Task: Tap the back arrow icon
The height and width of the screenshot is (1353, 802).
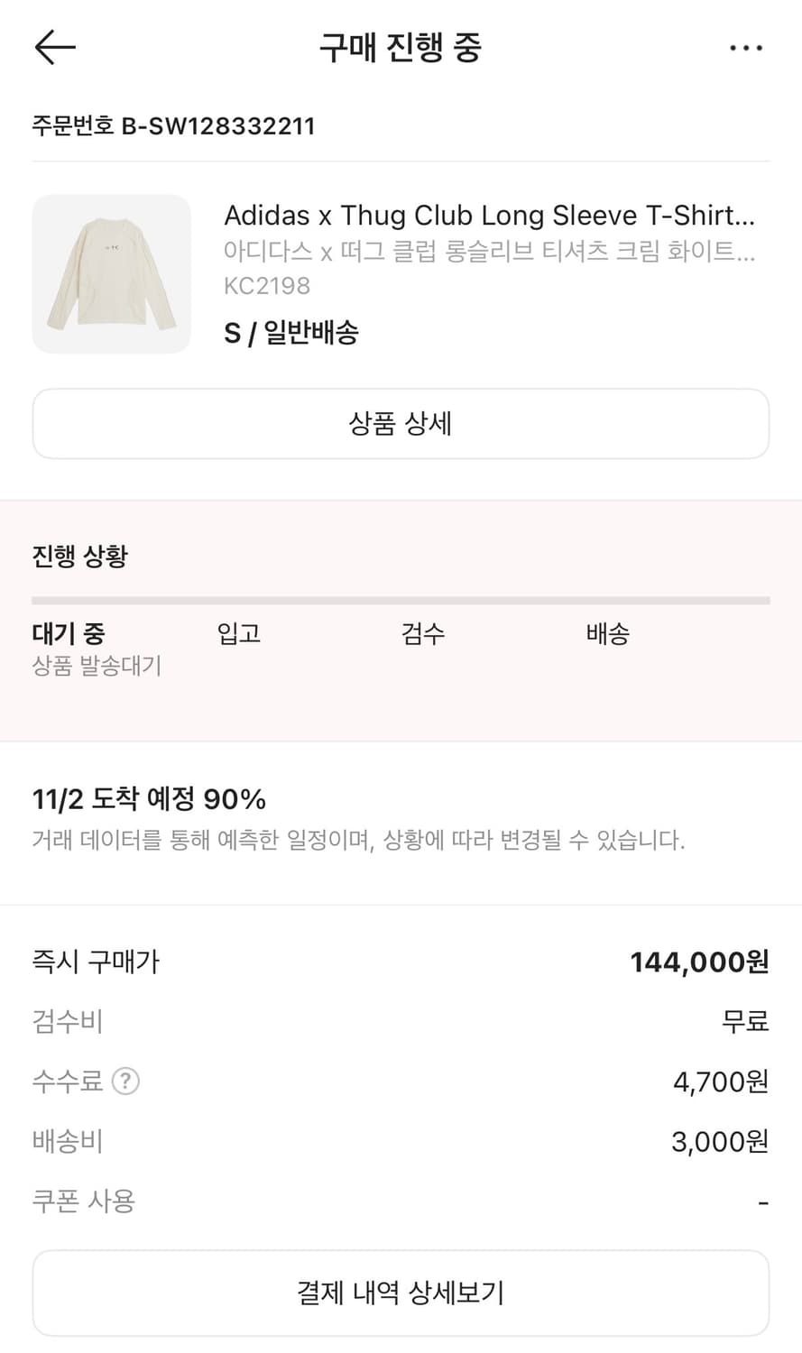Action: (x=55, y=47)
